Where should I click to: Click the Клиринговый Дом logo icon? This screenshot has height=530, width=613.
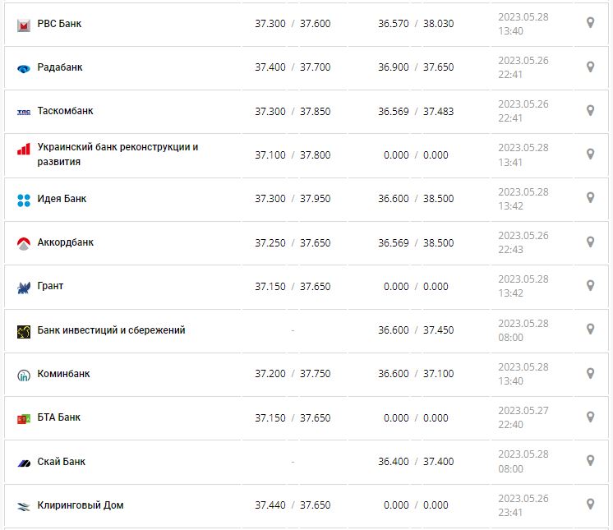pos(24,506)
